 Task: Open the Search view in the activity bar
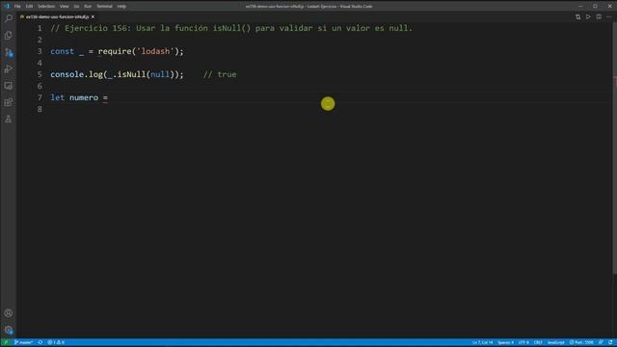pos(9,18)
